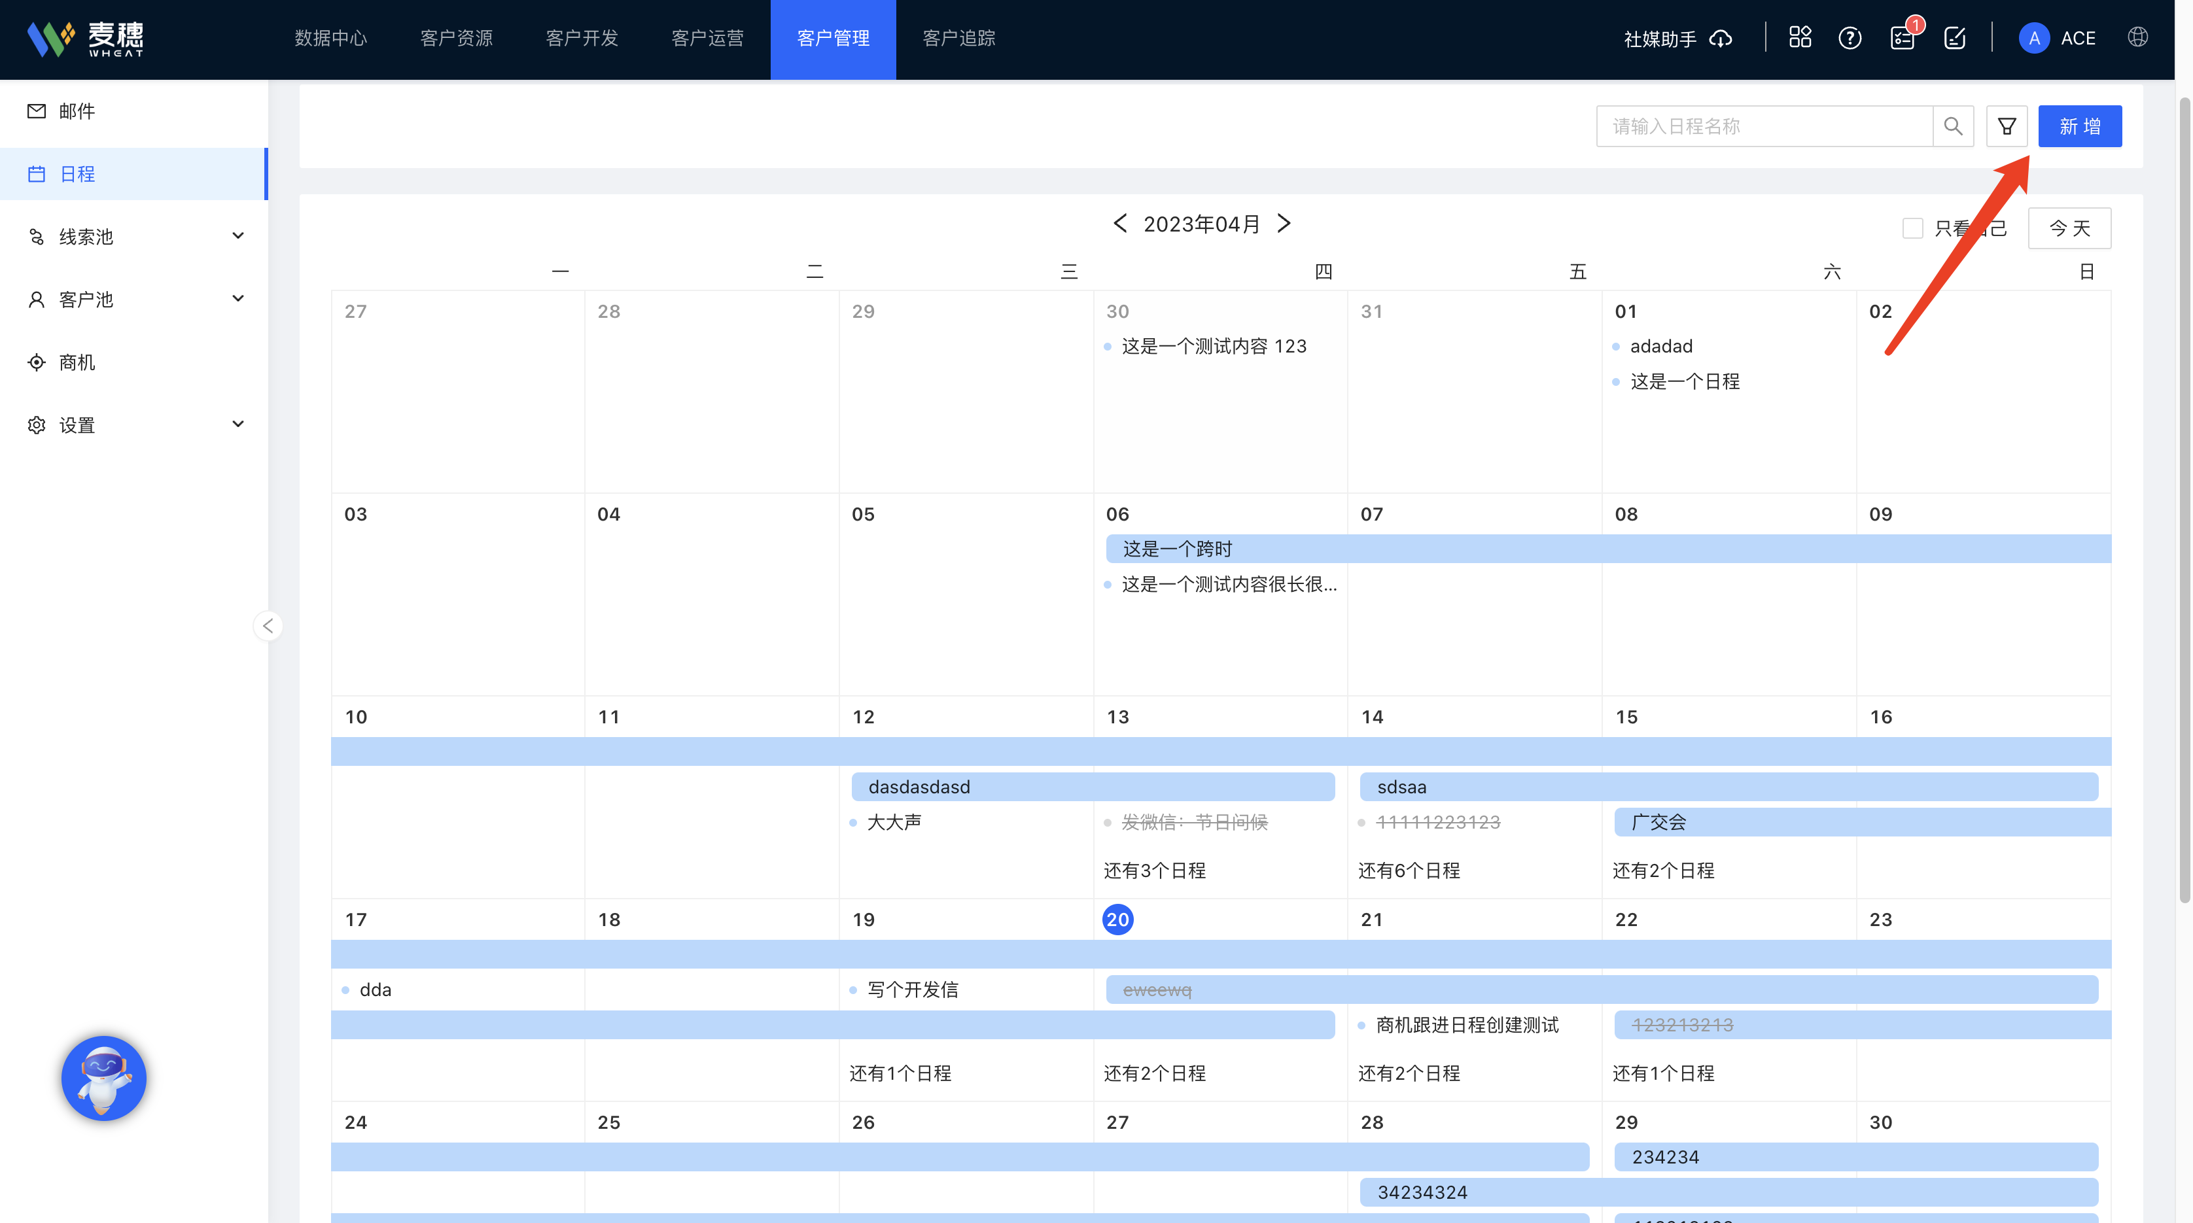Image resolution: width=2193 pixels, height=1223 pixels.
Task: Open the robot assistant floating icon
Action: (x=104, y=1077)
